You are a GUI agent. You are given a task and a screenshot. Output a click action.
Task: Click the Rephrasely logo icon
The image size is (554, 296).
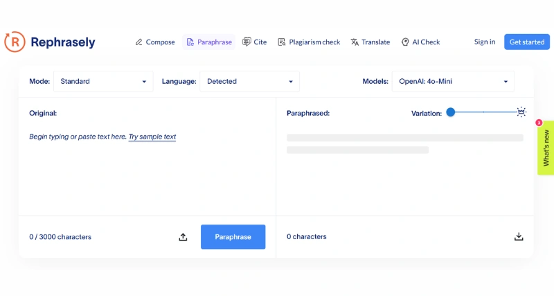coord(15,42)
